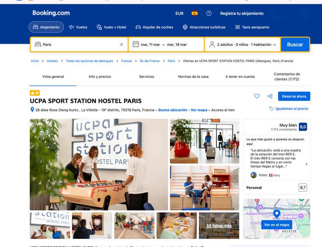This screenshot has height=247, width=322.
Task: Click the Genius thumbs-up badge
Action: 35,93
